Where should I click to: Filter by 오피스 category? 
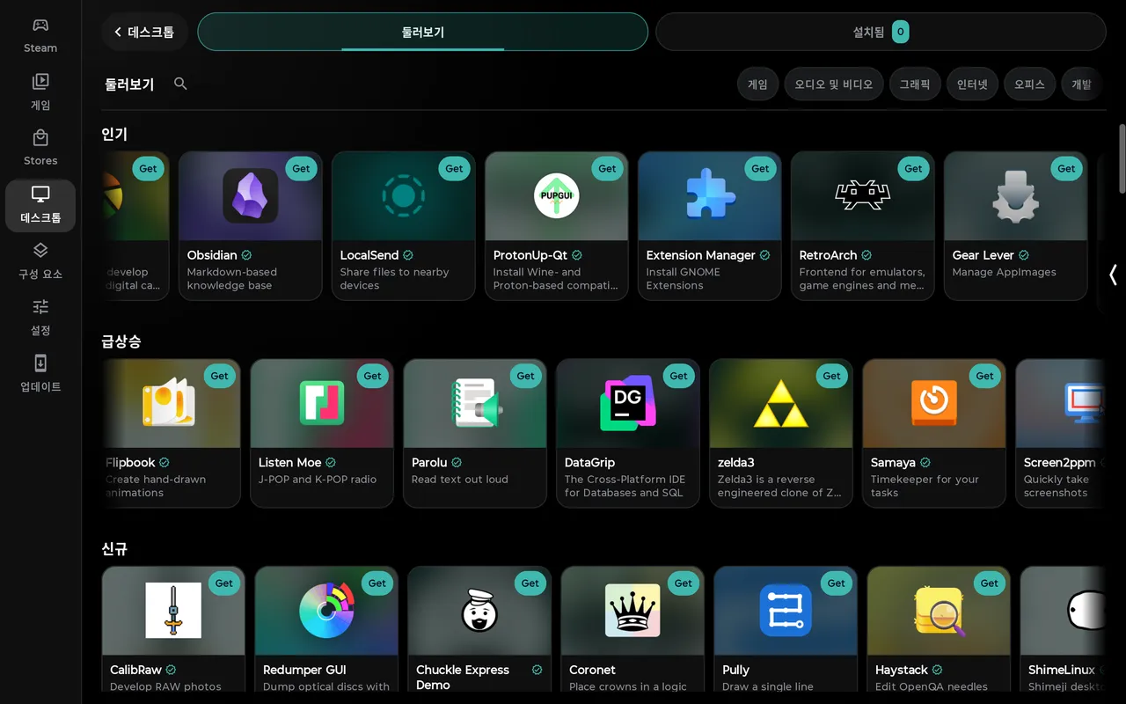point(1029,84)
